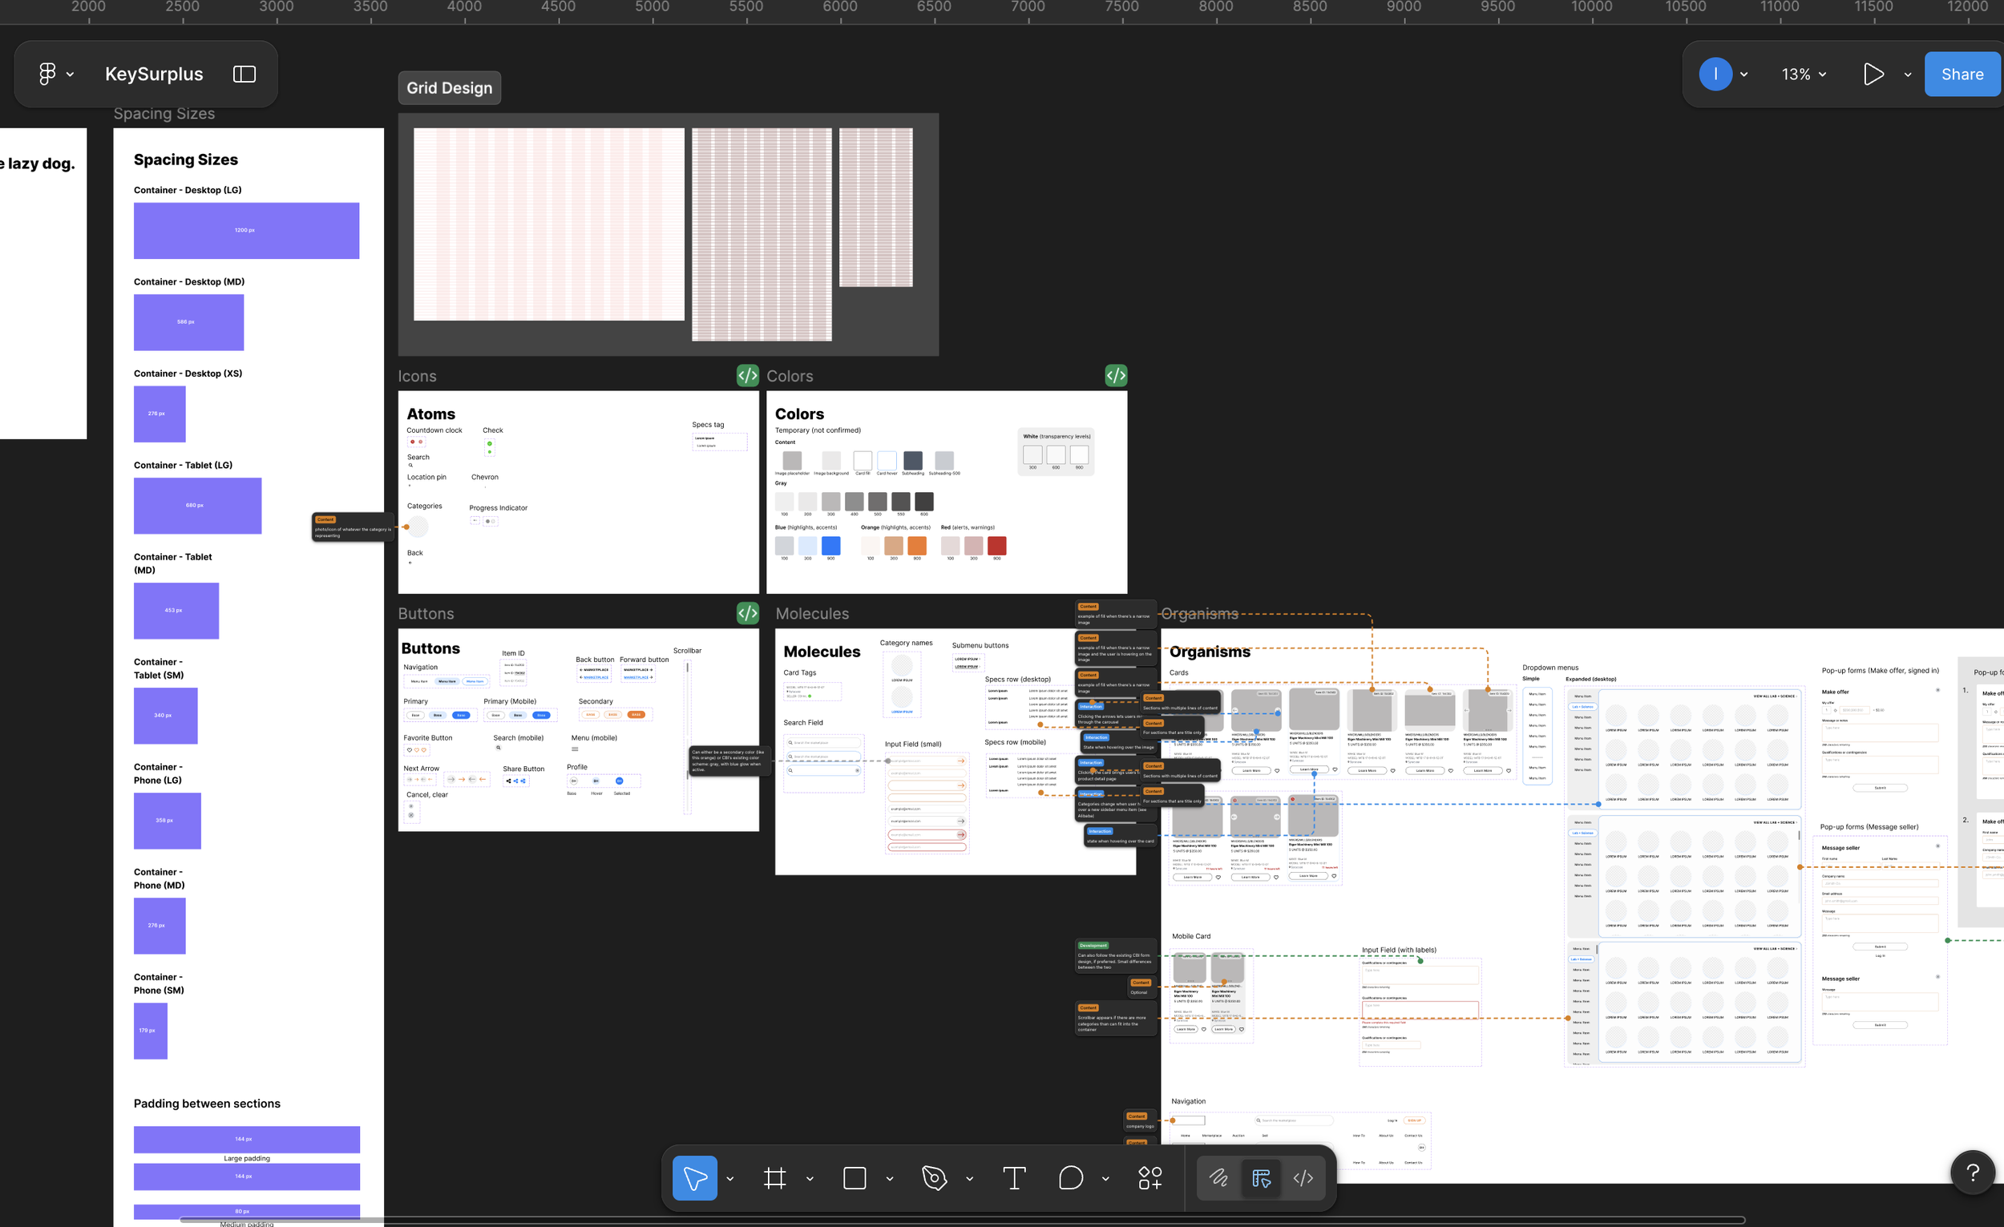Viewport: 2004px width, 1227px height.
Task: Select a blue swatch in the Colors palette
Action: (x=831, y=547)
